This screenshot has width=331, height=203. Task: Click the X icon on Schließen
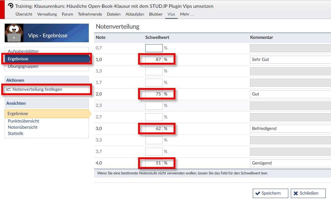296,193
